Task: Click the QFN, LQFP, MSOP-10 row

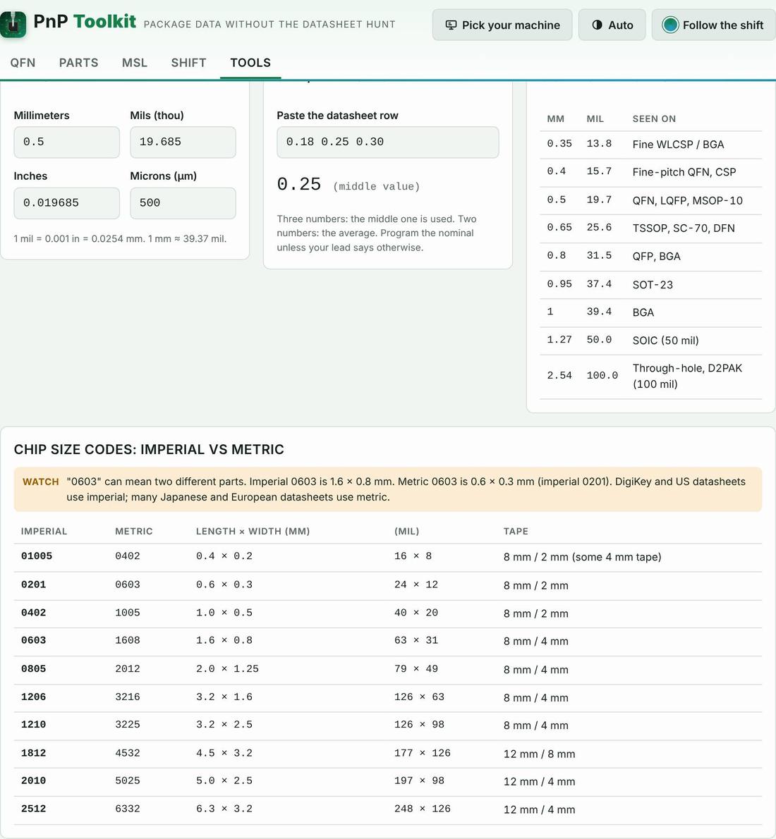Action: (x=650, y=201)
